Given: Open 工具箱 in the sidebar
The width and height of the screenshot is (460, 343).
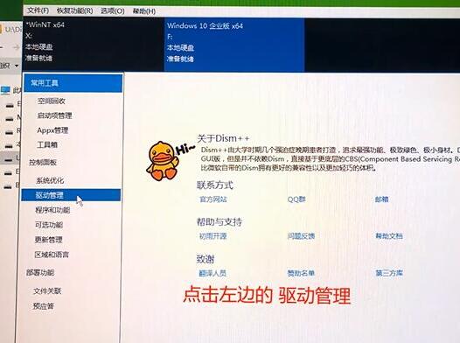Looking at the screenshot, I should pyautogui.click(x=47, y=144).
